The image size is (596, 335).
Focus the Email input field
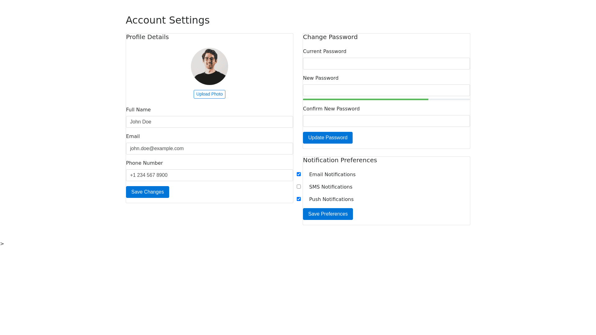[x=209, y=149]
